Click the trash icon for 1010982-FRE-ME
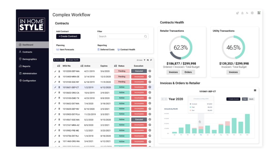Image resolution: width=278 pixels, height=156 pixels. (59, 131)
